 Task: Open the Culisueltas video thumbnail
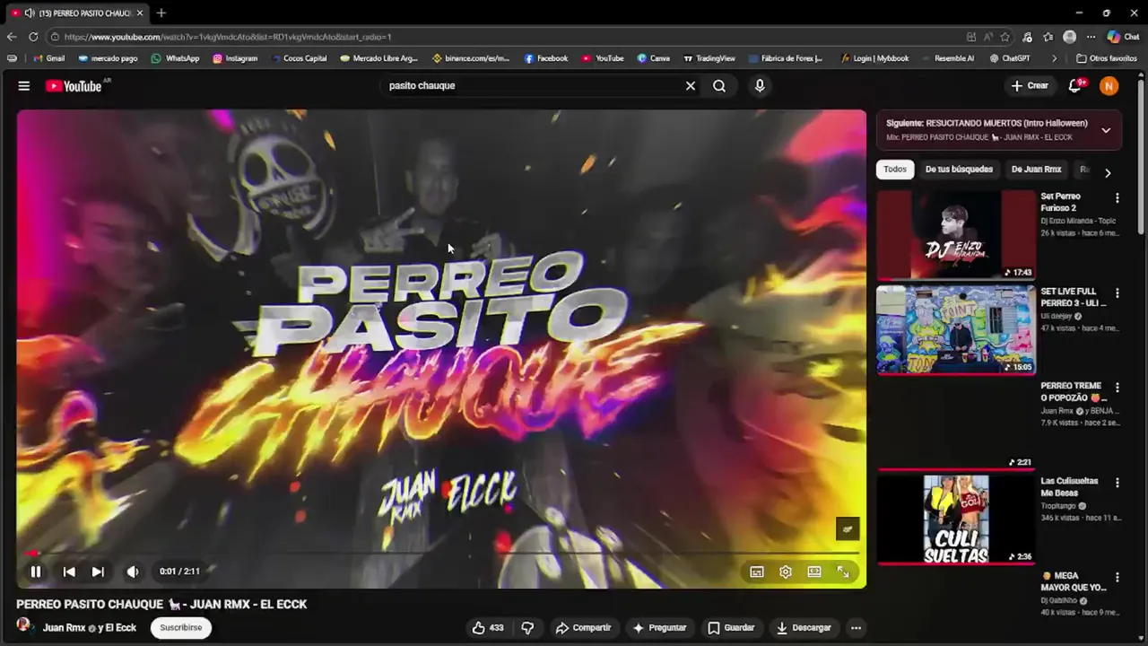pos(956,519)
